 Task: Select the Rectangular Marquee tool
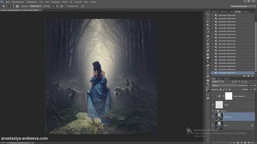tap(208, 18)
